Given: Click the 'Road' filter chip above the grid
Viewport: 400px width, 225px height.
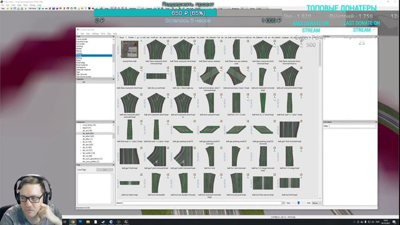Looking at the screenshot, I should (122, 37).
